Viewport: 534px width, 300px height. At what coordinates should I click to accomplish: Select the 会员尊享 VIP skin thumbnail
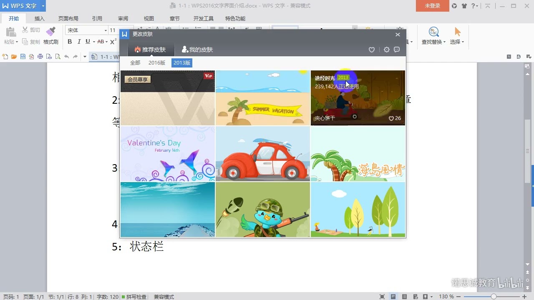(168, 98)
